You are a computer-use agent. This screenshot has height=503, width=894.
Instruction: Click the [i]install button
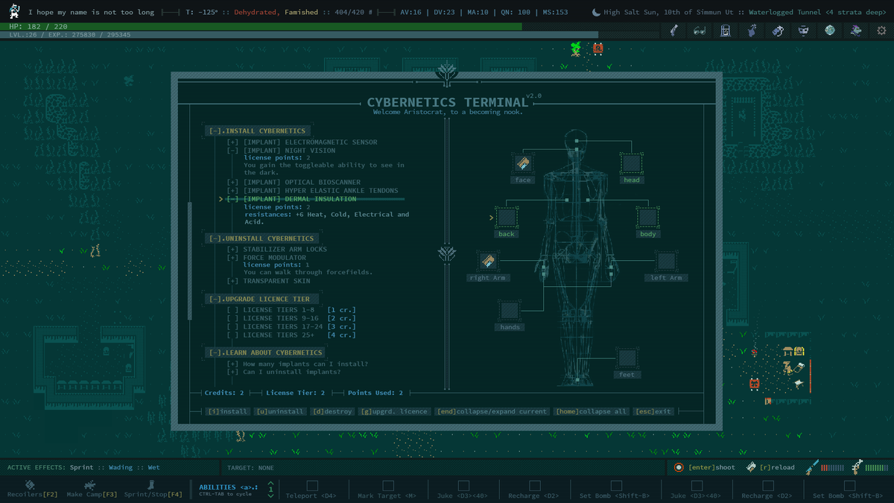[x=227, y=411]
